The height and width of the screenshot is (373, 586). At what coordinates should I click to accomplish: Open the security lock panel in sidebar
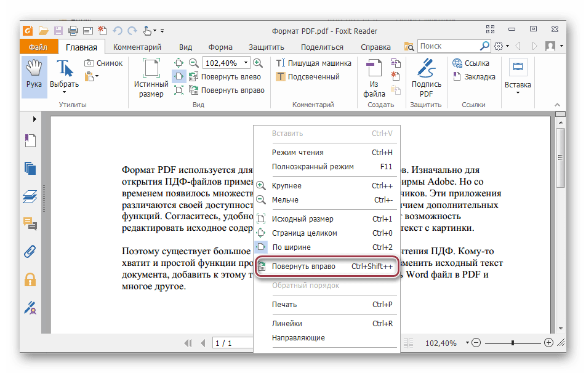(x=30, y=280)
